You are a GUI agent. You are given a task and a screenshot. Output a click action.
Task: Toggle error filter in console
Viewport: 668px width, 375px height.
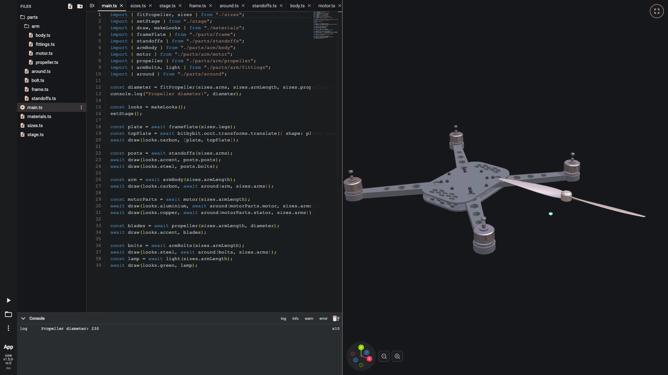pyautogui.click(x=324, y=318)
